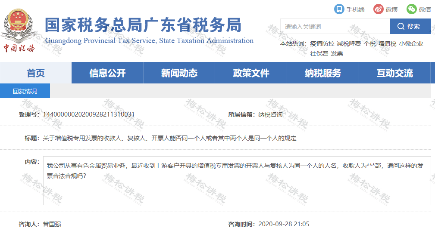Open the 信息公开 navigation menu

click(x=107, y=73)
